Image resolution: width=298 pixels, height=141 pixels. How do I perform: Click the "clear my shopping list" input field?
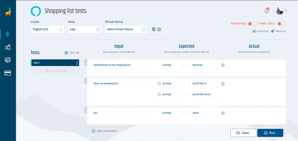pyautogui.click(x=123, y=84)
